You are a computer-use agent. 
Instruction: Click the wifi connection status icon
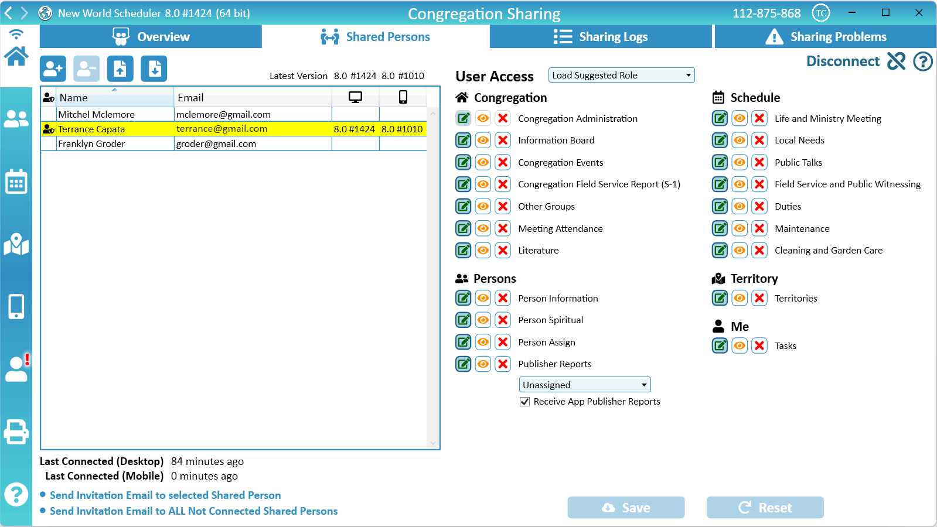16,34
